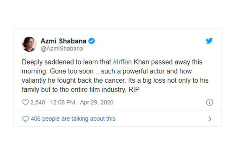Open the tweet info circle icon
Viewport: 238px width, 152px height.
click(x=209, y=102)
